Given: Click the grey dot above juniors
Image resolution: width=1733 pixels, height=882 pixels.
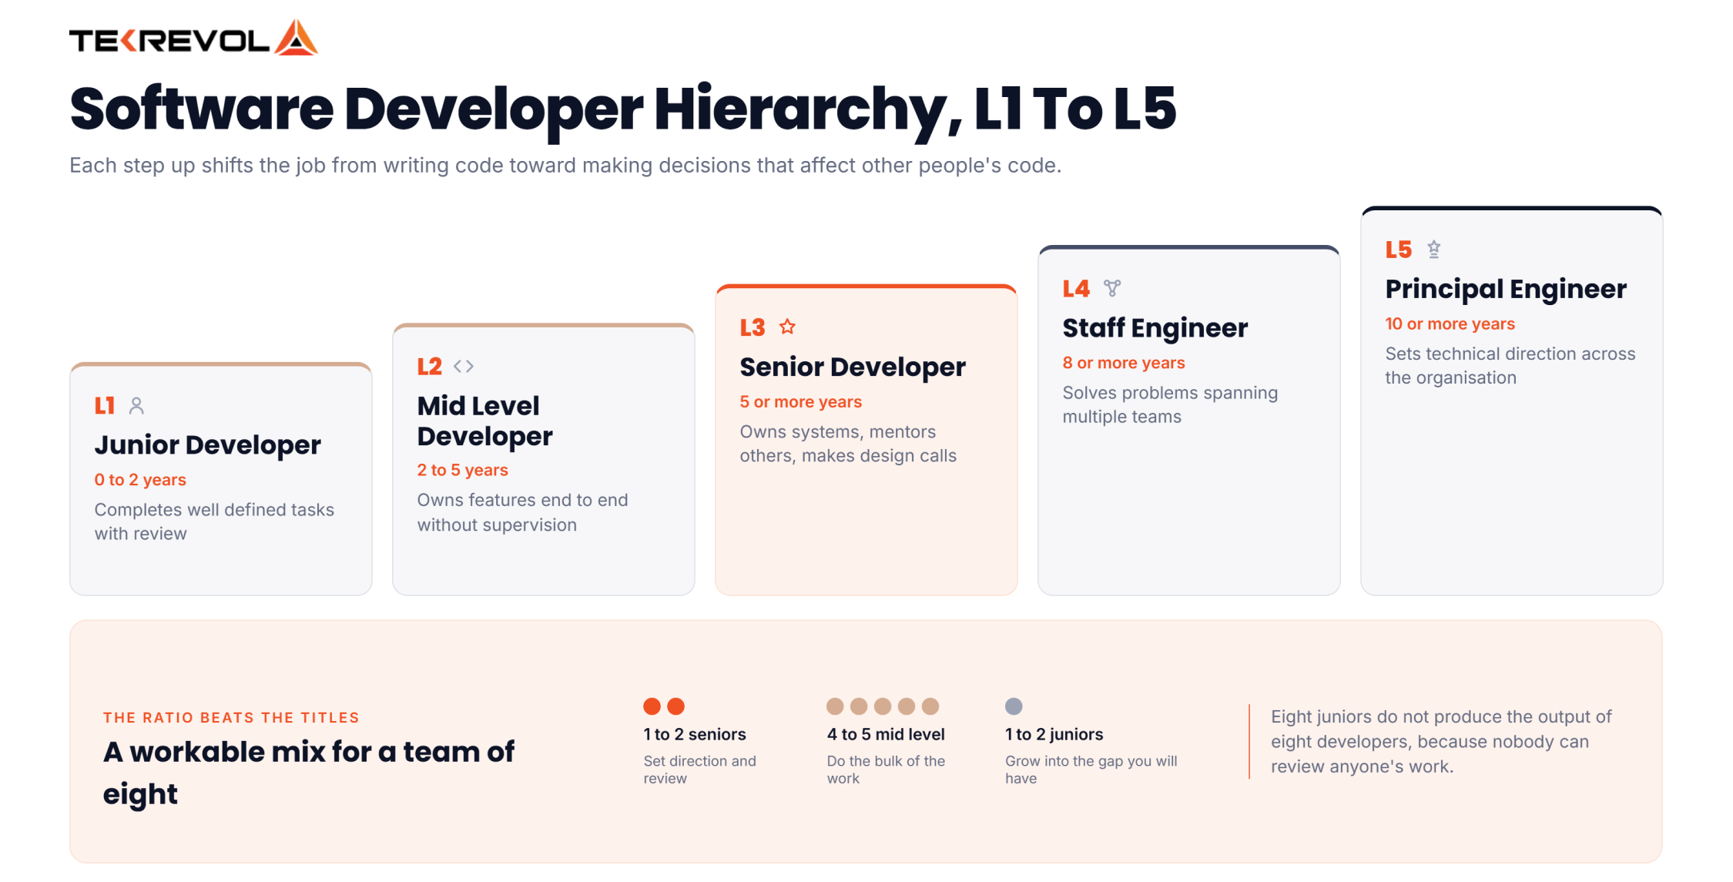Looking at the screenshot, I should click(x=1014, y=706).
